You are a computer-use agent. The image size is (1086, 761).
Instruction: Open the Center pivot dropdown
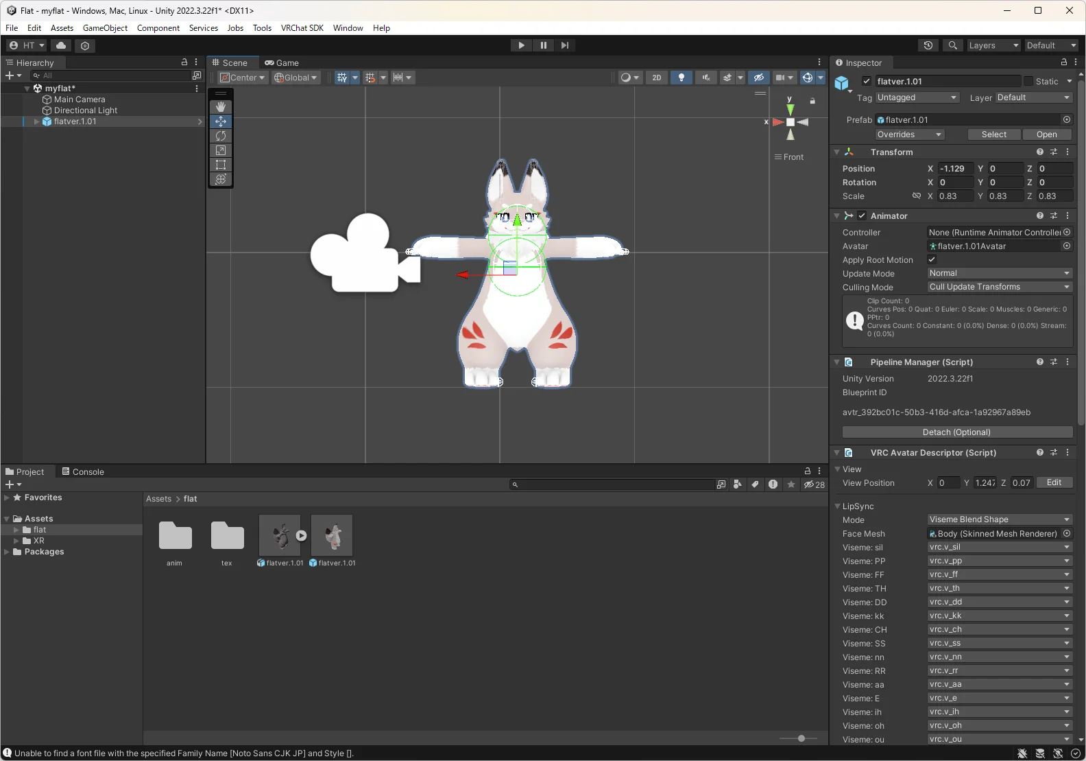pyautogui.click(x=242, y=78)
